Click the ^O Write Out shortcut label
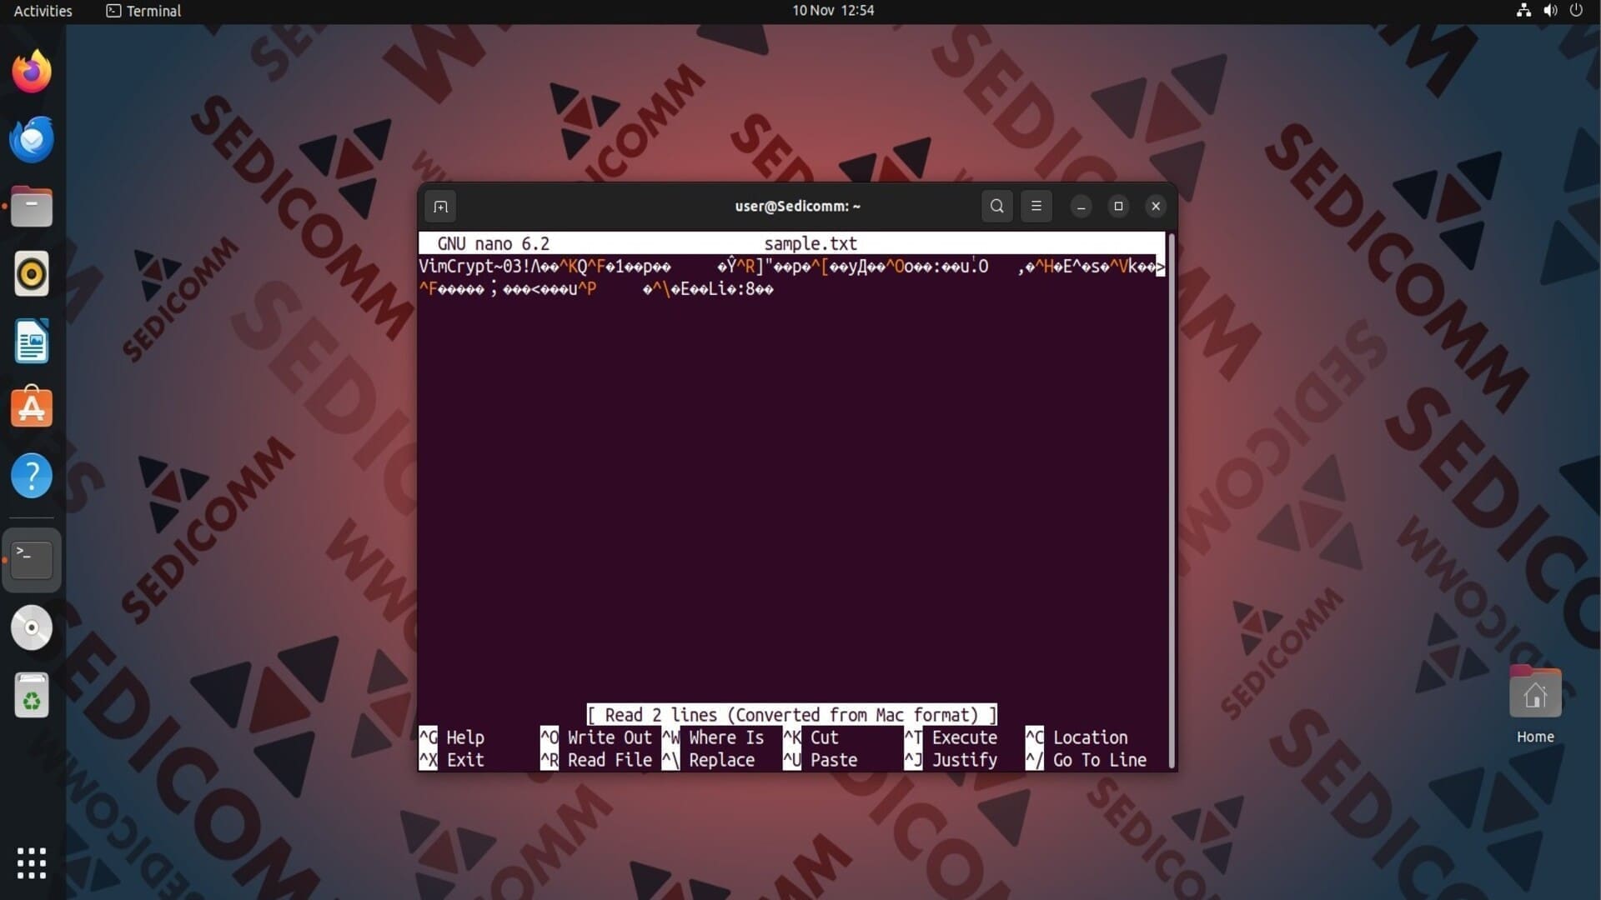This screenshot has height=900, width=1601. (x=596, y=737)
